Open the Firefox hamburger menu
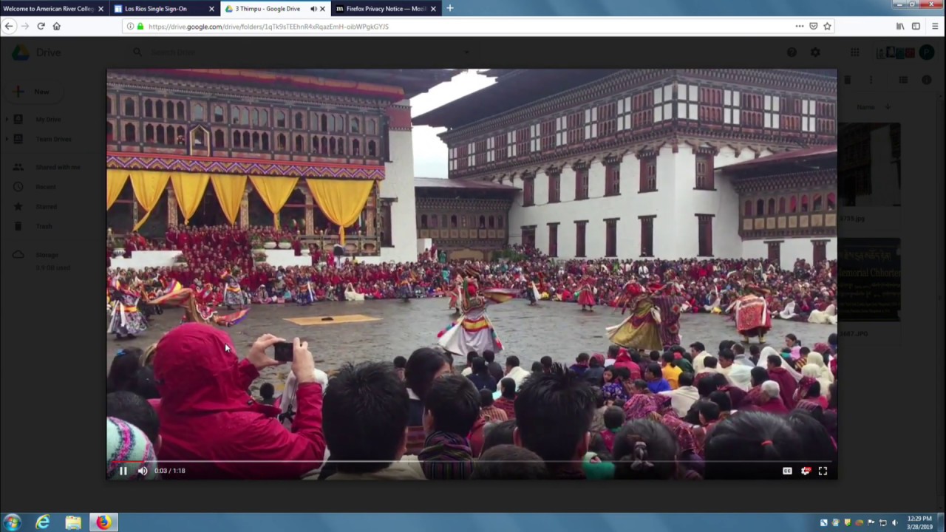The width and height of the screenshot is (946, 532). 935,27
